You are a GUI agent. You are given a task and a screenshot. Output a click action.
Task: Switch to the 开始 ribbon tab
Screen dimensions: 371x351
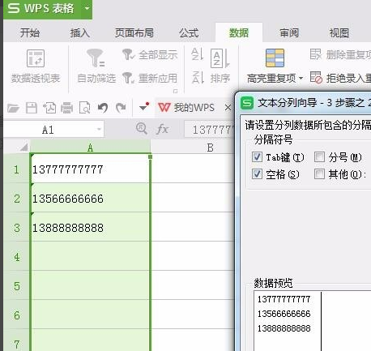[x=30, y=33]
